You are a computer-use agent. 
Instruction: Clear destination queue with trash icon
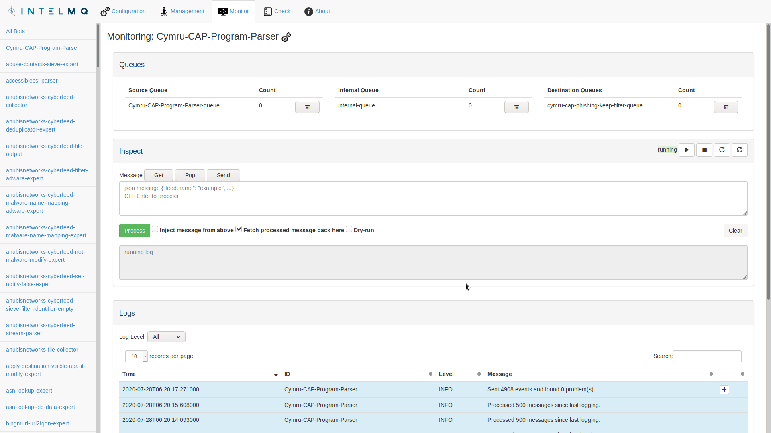click(726, 107)
